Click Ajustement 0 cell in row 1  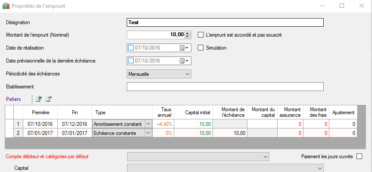tap(343, 124)
